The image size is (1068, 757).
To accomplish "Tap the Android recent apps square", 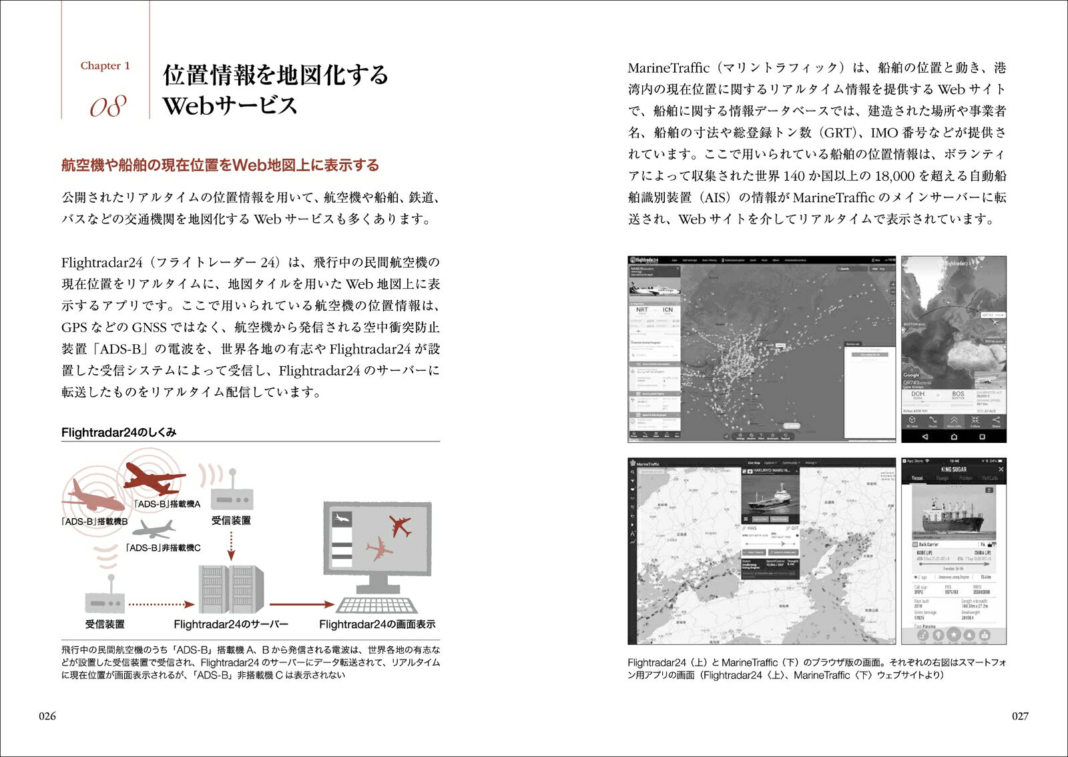I will [982, 437].
